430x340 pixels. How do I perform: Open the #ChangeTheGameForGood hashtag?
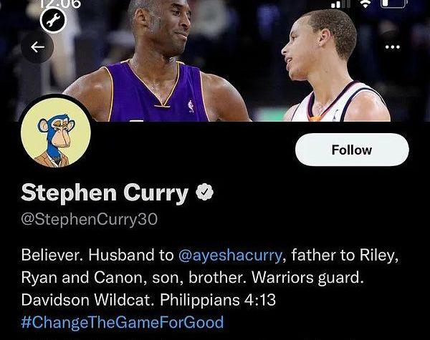123,322
